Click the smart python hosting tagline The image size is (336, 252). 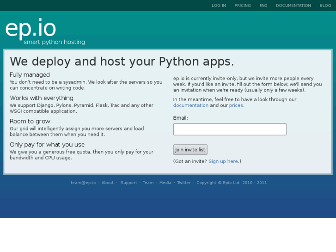(x=55, y=42)
